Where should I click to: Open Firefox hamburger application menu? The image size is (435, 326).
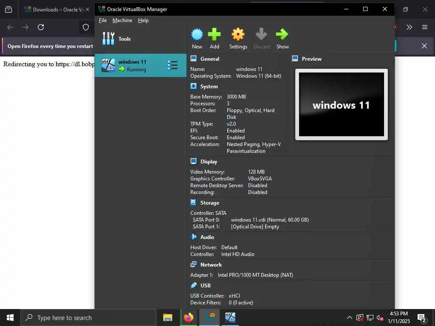425,27
